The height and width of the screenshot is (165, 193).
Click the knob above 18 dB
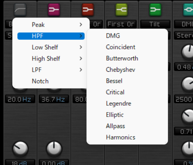(x=20, y=149)
